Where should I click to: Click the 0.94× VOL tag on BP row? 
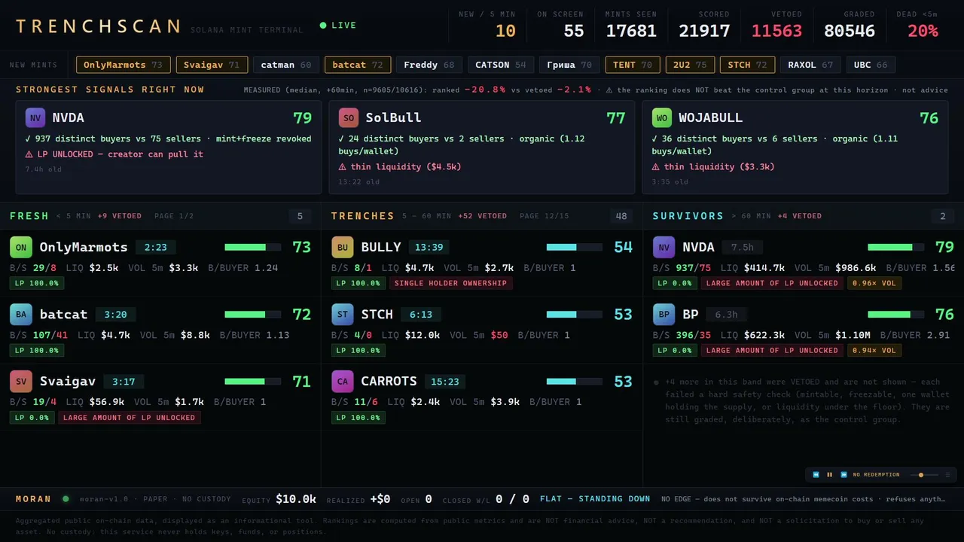tap(874, 350)
